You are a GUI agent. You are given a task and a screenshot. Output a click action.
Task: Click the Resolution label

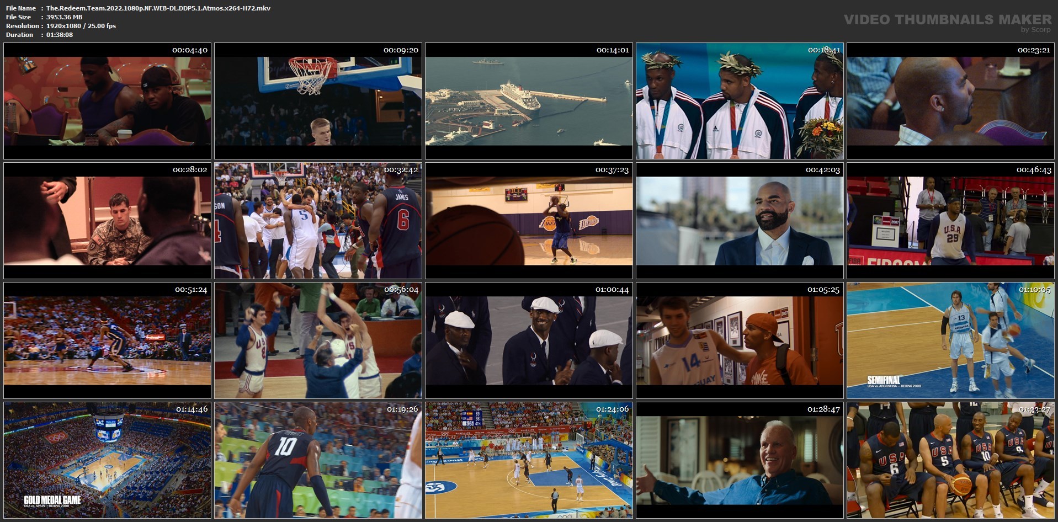[x=23, y=26]
